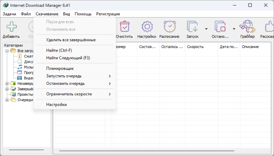Launch the Grabber tool icon
The image size is (274, 156).
click(247, 27)
